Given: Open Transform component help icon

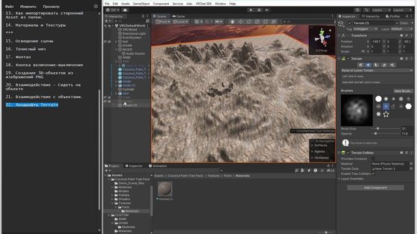Looking at the screenshot, I should coord(401,36).
